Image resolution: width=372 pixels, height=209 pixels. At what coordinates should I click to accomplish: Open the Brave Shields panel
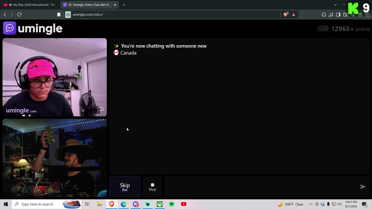[x=286, y=15]
